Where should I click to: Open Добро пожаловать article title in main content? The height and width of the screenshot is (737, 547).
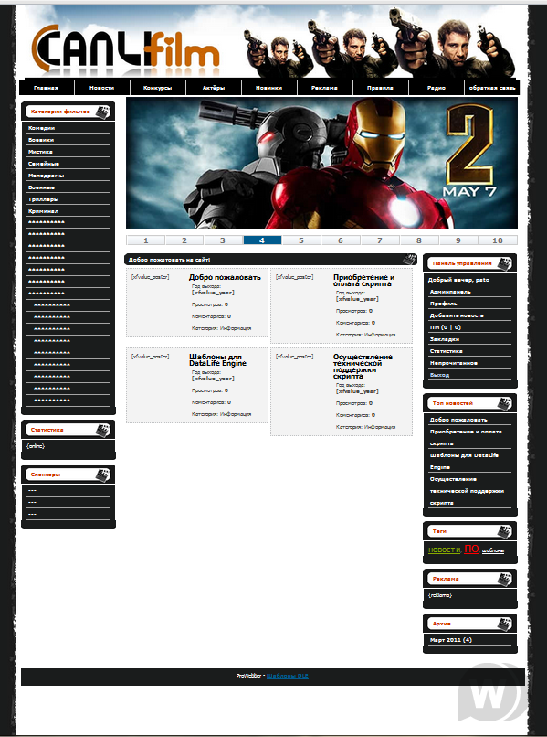coord(225,277)
